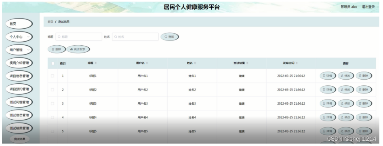383x146 pixels.
Task: Click the 退出登录 logout link
Action: point(368,7)
